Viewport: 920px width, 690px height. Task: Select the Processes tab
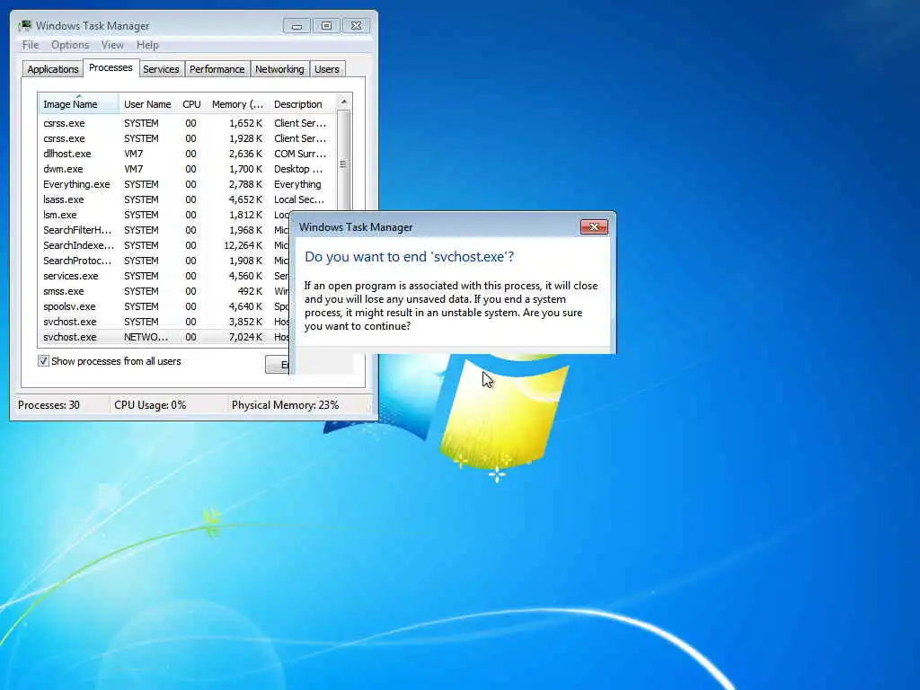(x=111, y=67)
